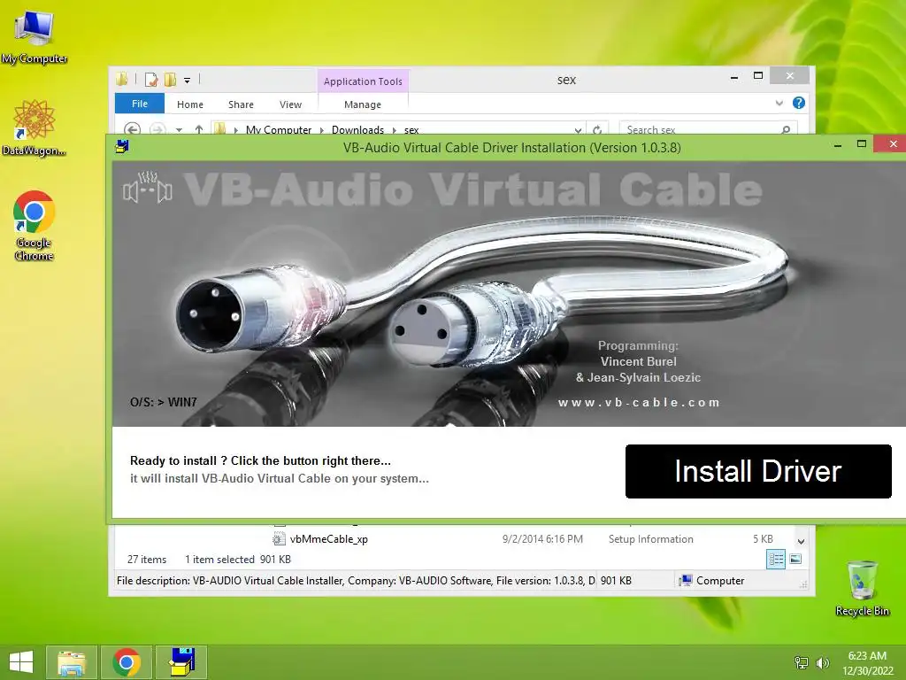Open the volume speaker tray icon
Screen dimensions: 906x680
(822, 662)
